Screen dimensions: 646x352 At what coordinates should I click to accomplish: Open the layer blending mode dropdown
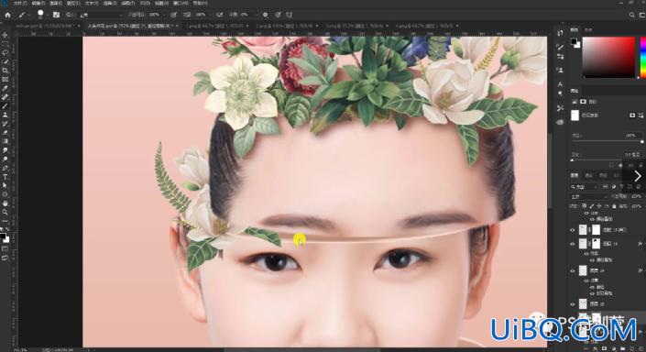tap(588, 196)
